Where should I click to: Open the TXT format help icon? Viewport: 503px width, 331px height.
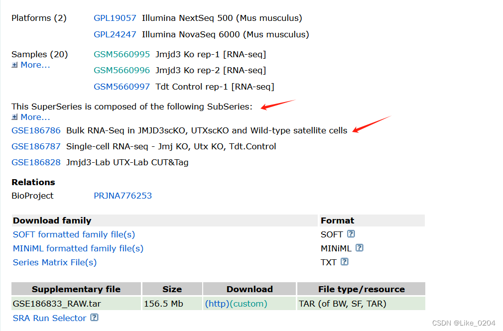point(344,262)
